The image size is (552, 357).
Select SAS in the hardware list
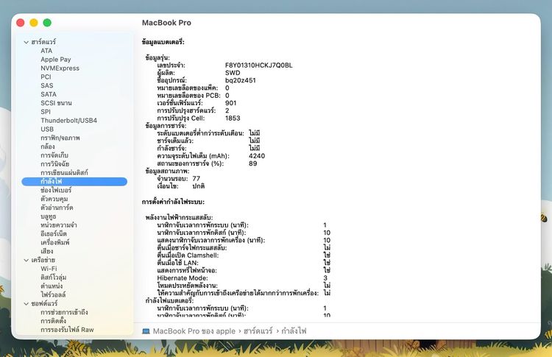pyautogui.click(x=47, y=85)
